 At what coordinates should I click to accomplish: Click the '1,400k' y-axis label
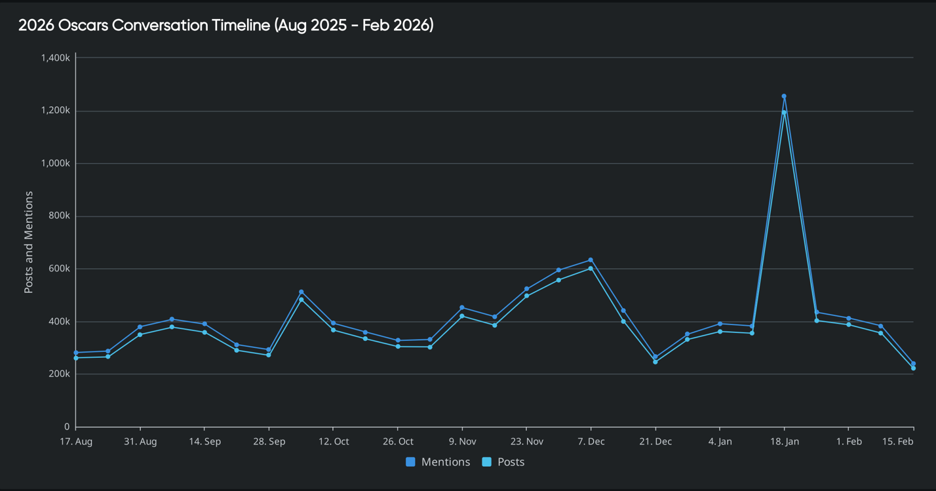(55, 58)
